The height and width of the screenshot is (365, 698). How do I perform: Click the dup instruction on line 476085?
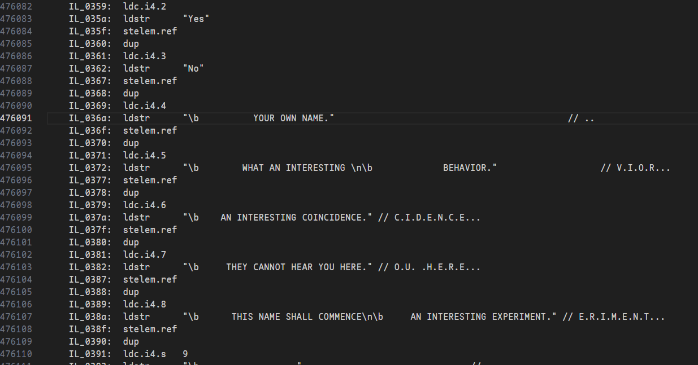click(131, 44)
